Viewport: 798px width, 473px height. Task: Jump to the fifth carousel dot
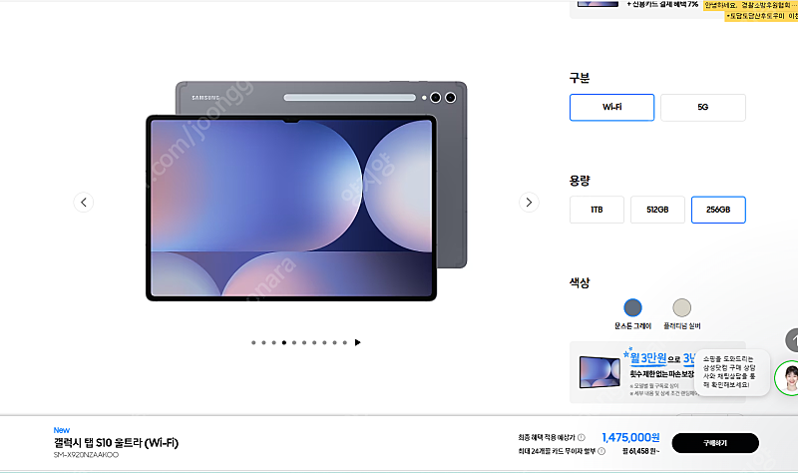coord(294,342)
